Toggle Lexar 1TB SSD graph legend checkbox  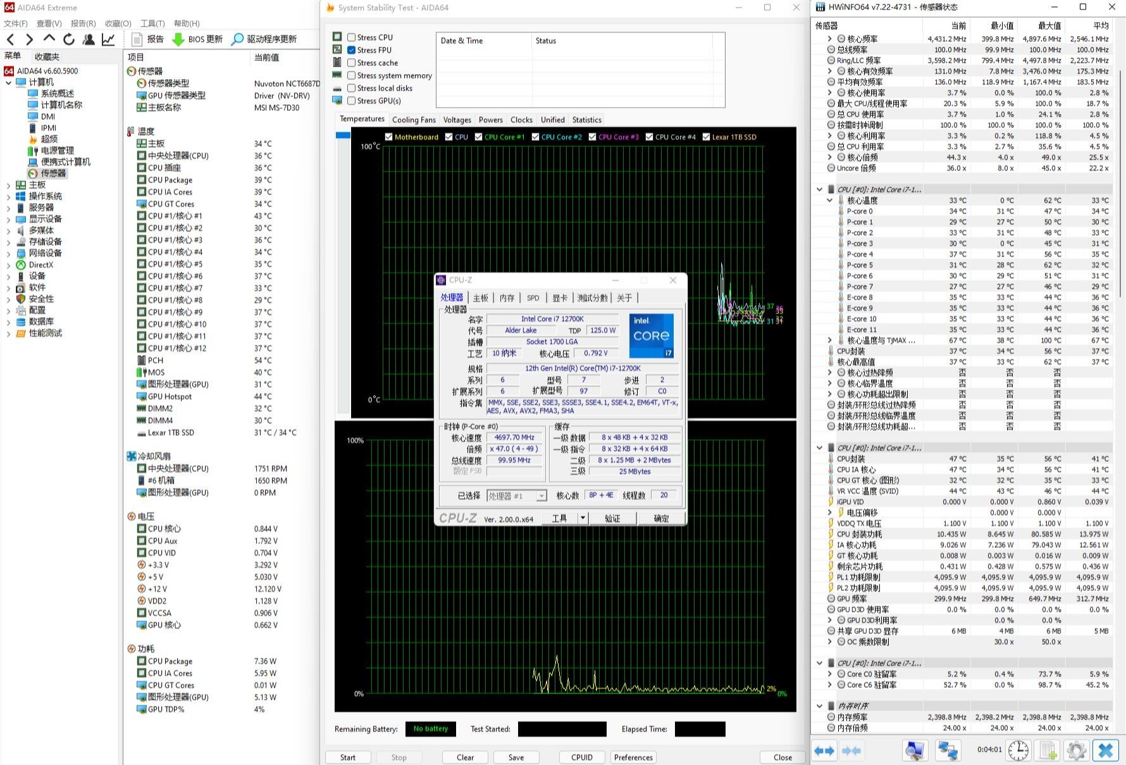[706, 137]
